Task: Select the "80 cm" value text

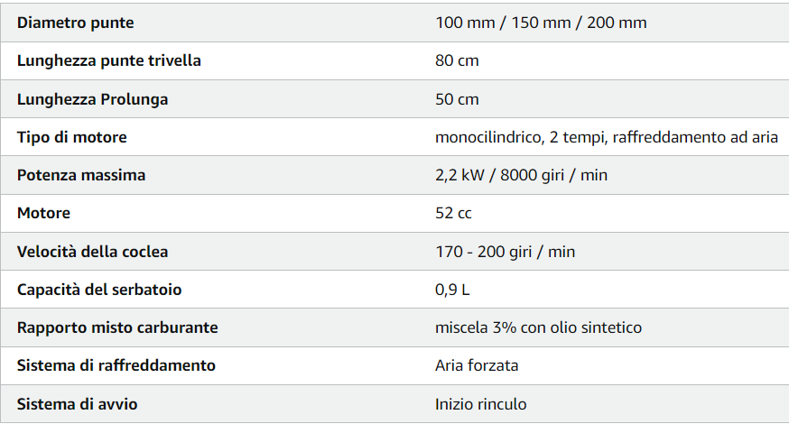Action: [457, 60]
